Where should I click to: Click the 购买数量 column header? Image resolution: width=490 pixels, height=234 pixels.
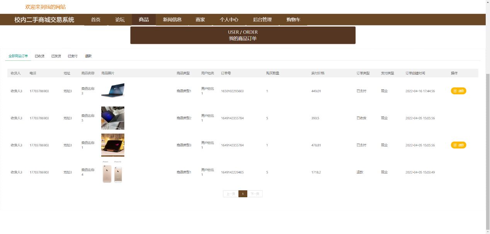273,73
